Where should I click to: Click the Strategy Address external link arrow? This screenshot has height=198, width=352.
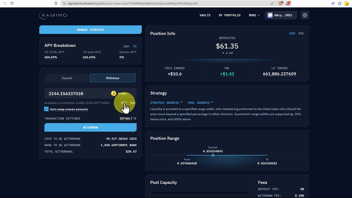[181, 102]
